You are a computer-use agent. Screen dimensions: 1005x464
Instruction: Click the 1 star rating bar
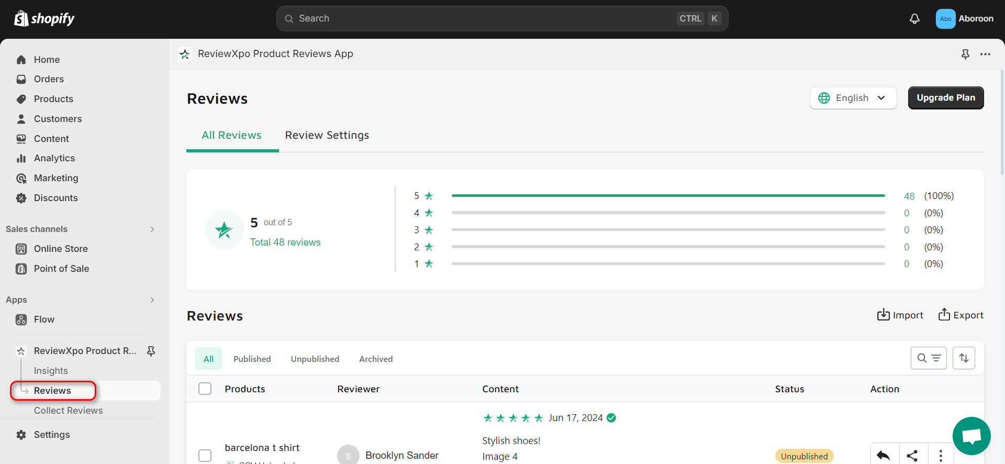coord(668,263)
